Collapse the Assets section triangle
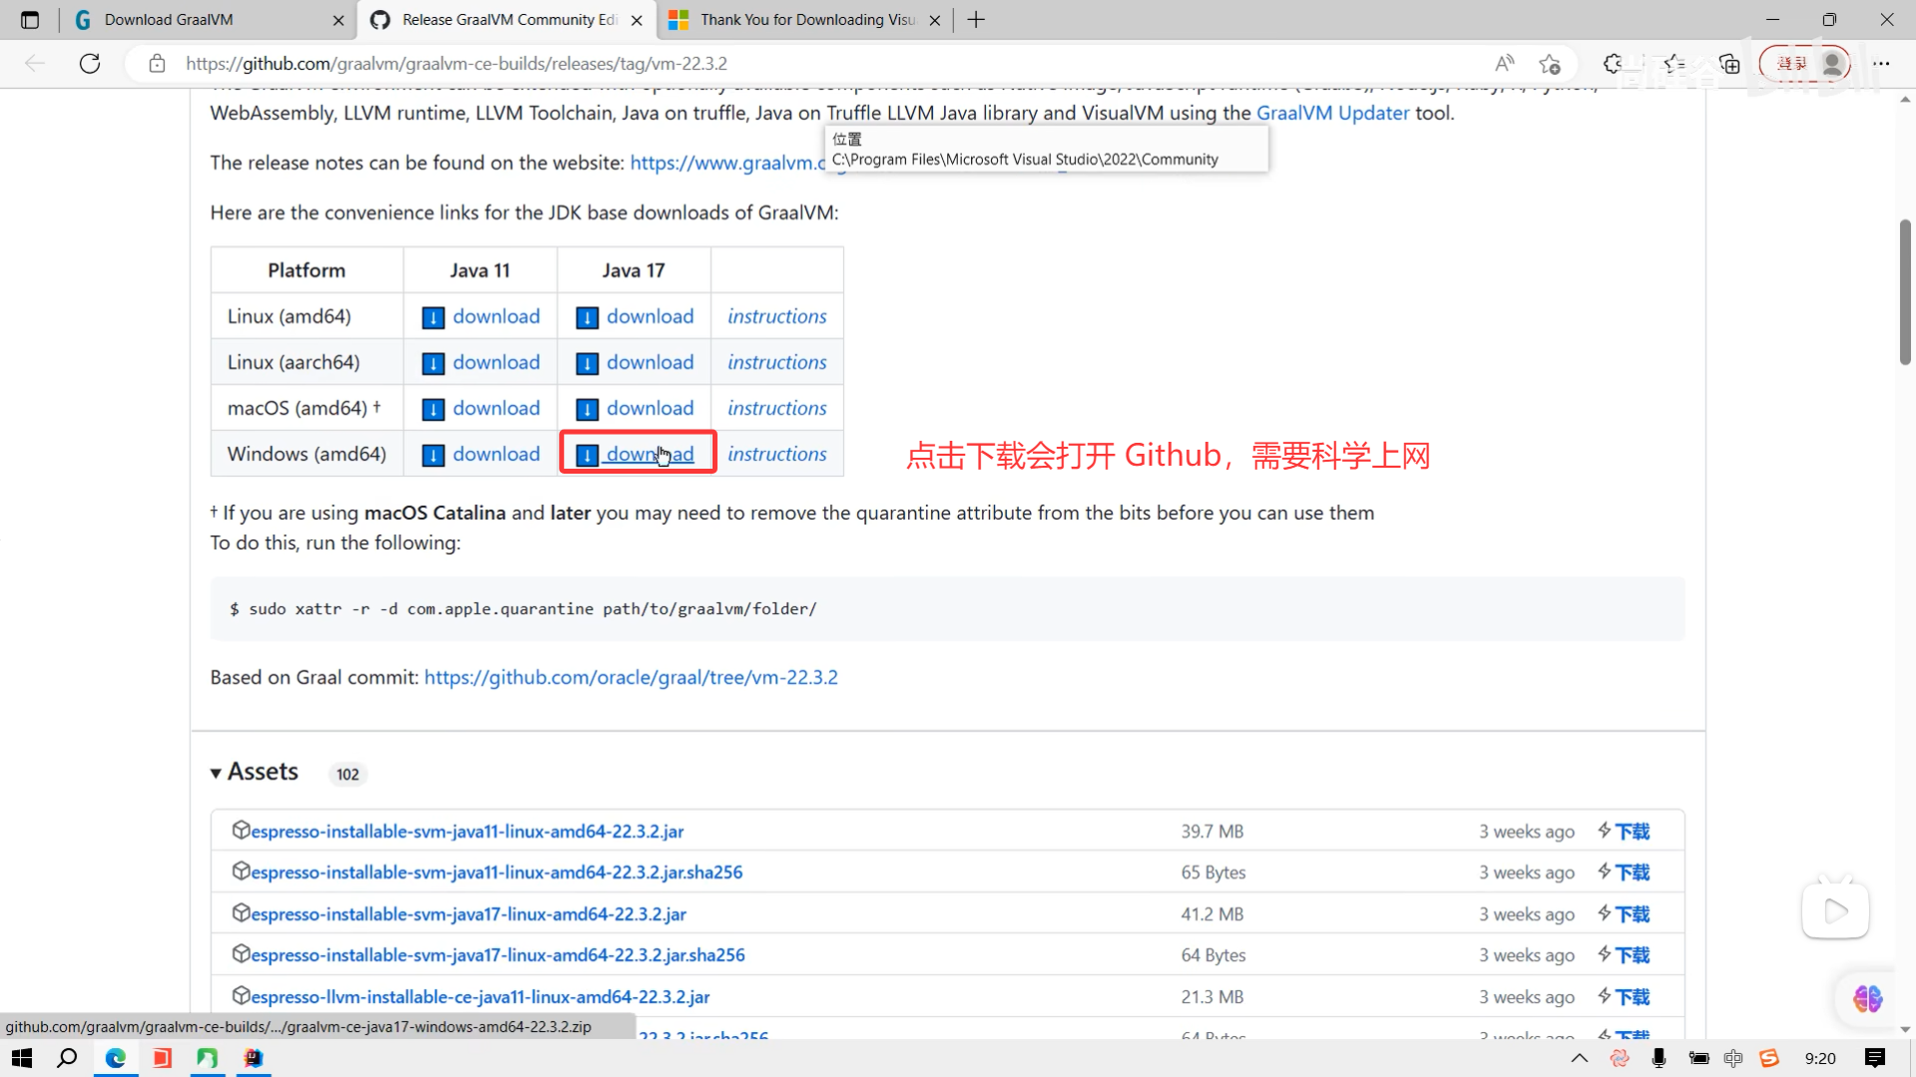1916x1077 pixels. click(216, 774)
